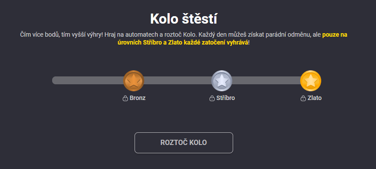The height and width of the screenshot is (169, 376).
Task: Click the rounded left start of progress bar
Action: point(55,80)
